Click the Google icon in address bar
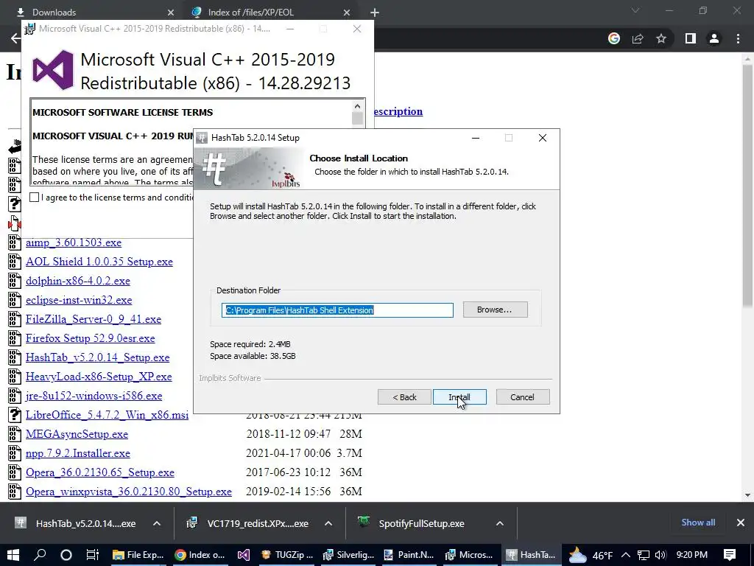The height and width of the screenshot is (566, 754). [613, 38]
